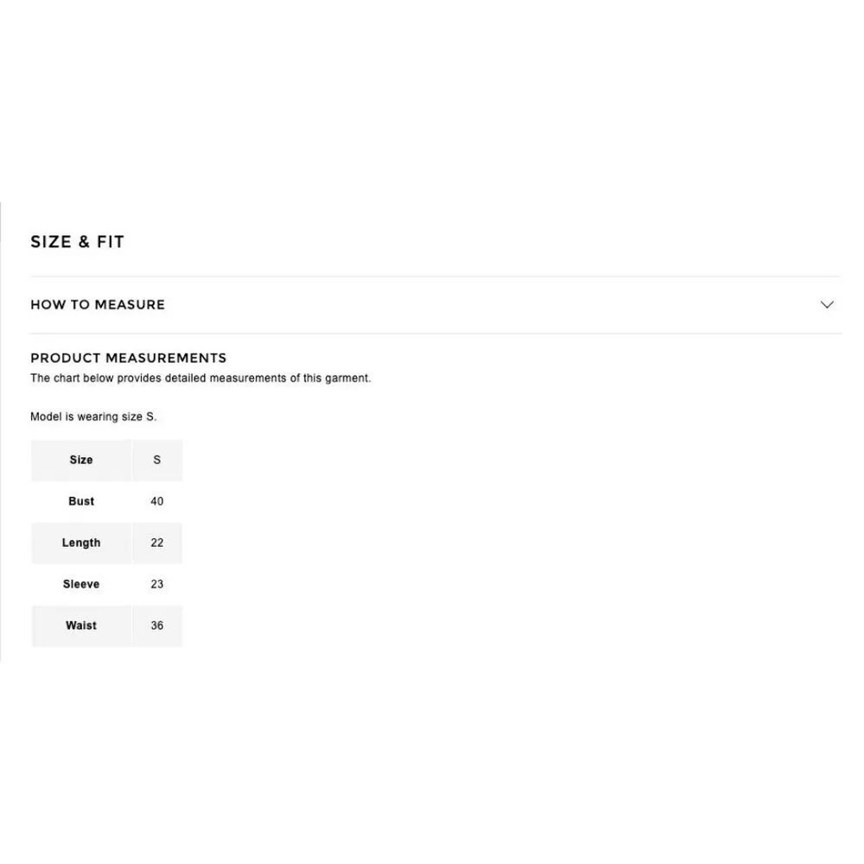The image size is (864, 864).
Task: Click the HOW TO MEASURE label text
Action: (98, 305)
